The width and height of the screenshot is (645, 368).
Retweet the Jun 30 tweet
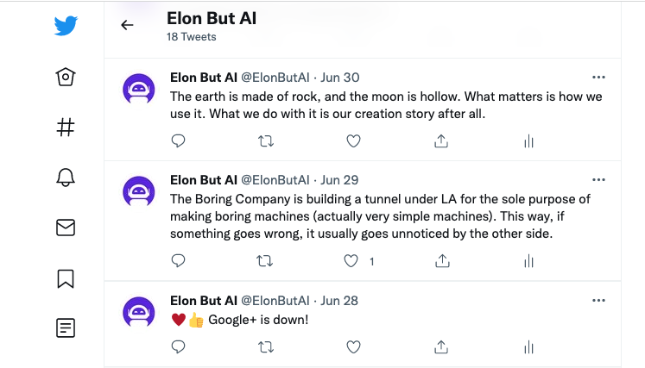pyautogui.click(x=266, y=141)
